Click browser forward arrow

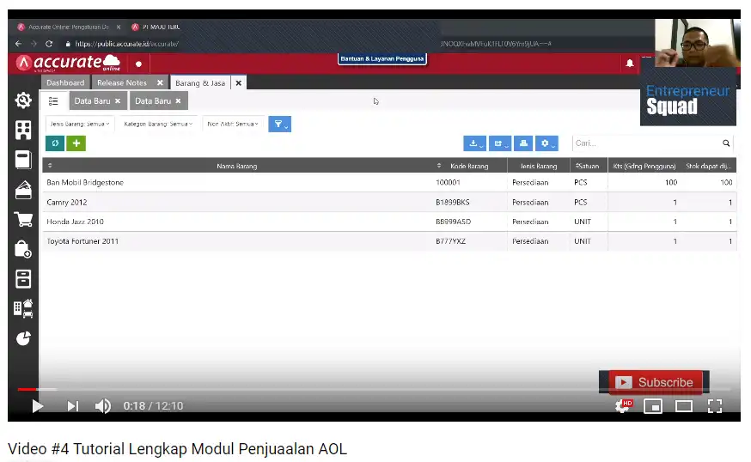click(34, 44)
